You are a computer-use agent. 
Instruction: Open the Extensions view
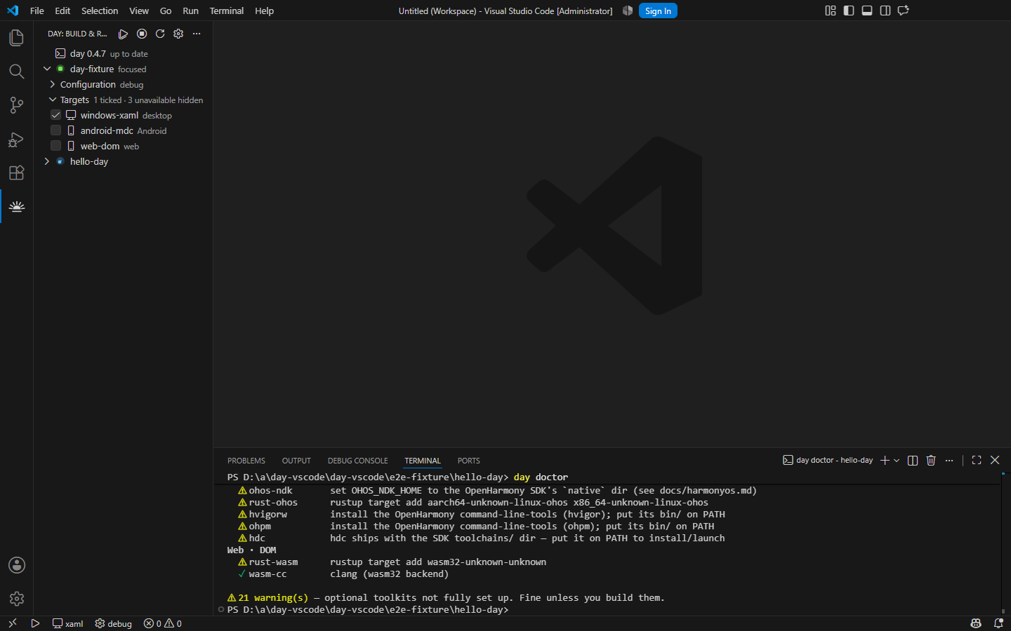(16, 172)
